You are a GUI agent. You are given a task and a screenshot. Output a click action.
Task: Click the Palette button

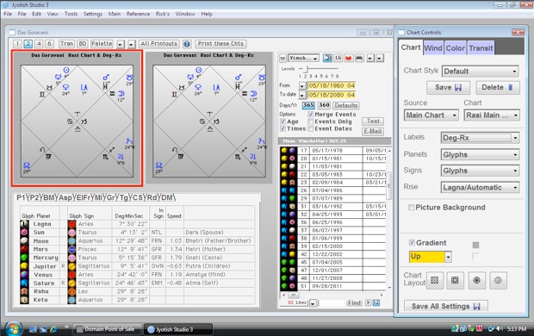tap(102, 44)
